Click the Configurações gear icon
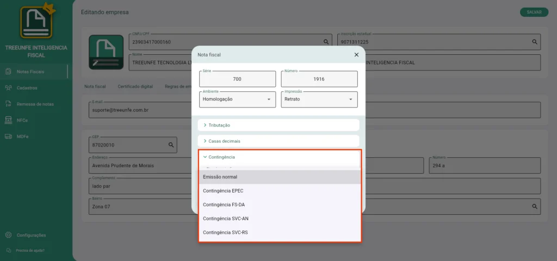 point(8,235)
